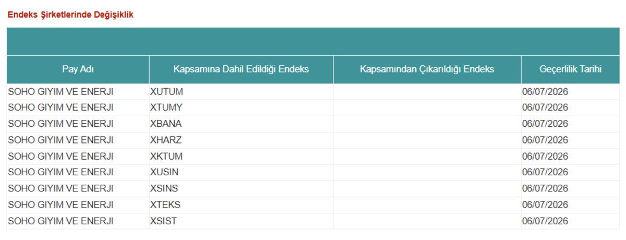Select the XUSIN index cell
Viewport: 626px width, 240px height.
pyautogui.click(x=241, y=173)
